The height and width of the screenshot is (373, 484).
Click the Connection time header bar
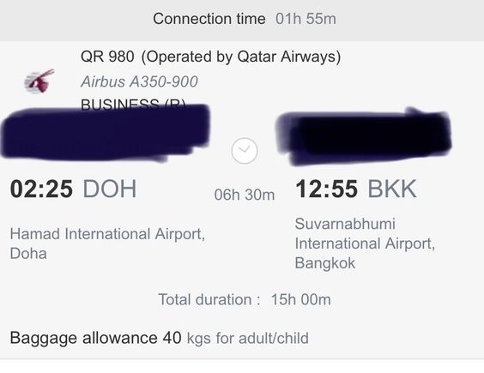tap(242, 20)
